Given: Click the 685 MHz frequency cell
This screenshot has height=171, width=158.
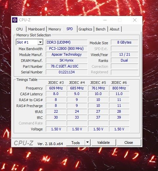Looking at the screenshot, I should click(x=77, y=88).
